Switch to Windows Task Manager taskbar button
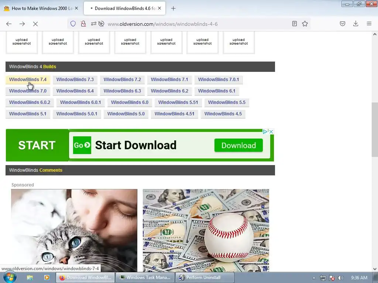 (x=145, y=277)
